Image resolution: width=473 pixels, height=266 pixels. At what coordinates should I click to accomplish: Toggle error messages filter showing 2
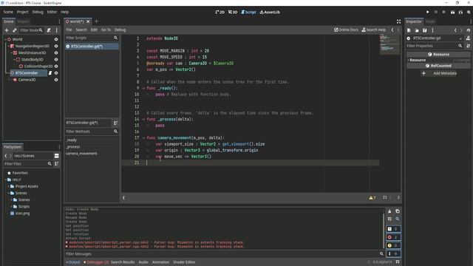[393, 237]
